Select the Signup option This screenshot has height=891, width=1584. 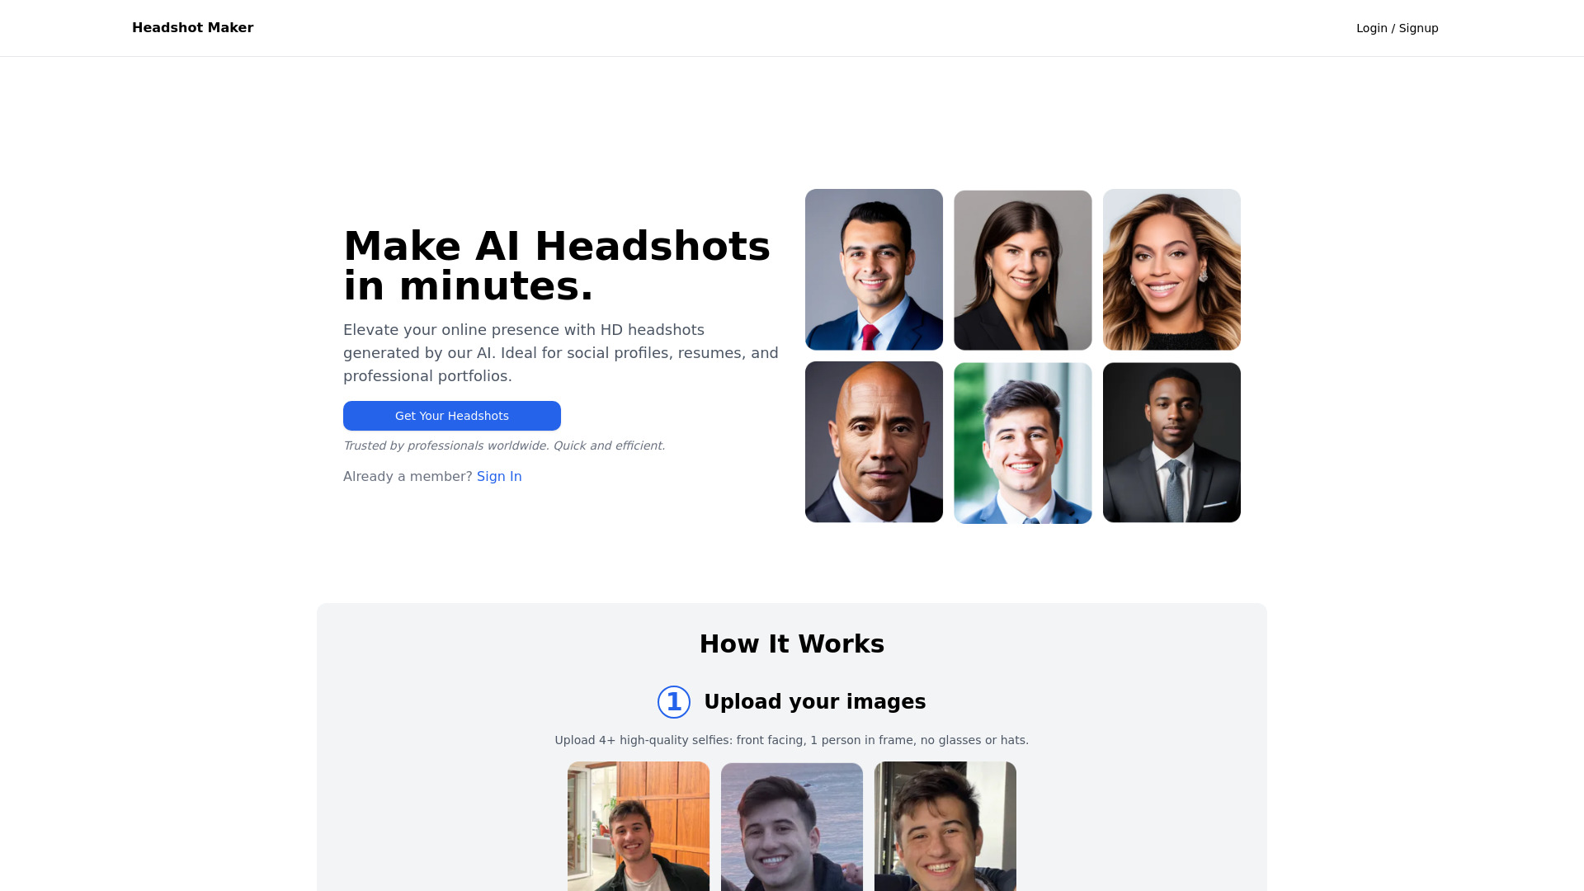tap(1417, 27)
